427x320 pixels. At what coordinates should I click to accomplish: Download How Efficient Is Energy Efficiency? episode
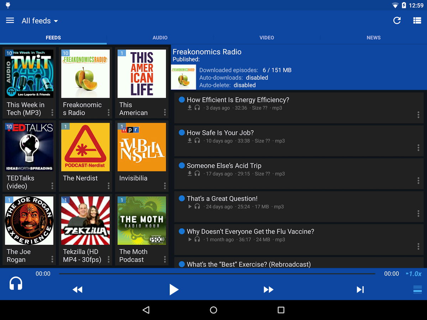point(190,107)
